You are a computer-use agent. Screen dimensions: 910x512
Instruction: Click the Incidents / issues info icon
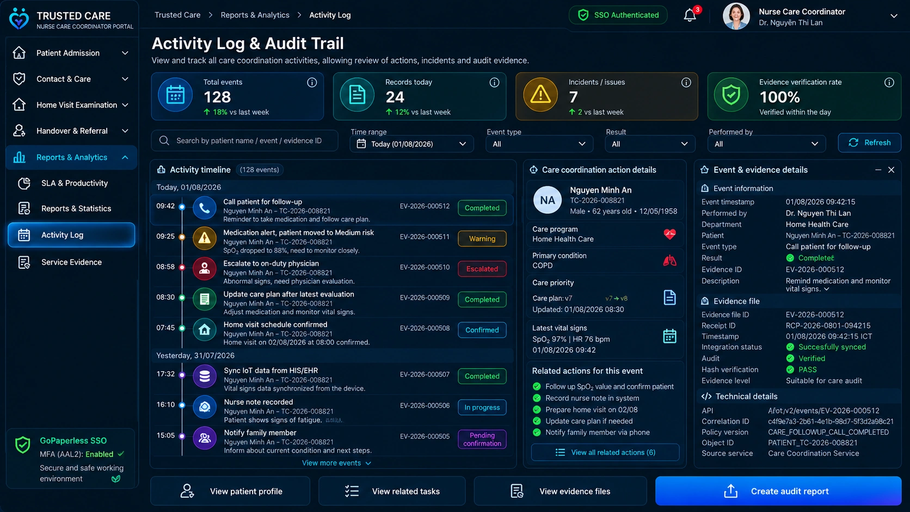(x=686, y=83)
